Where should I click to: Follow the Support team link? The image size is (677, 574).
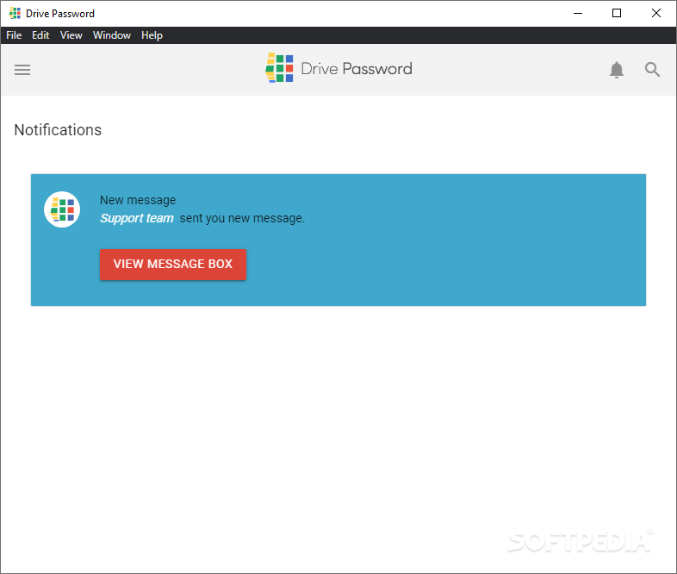coord(137,219)
